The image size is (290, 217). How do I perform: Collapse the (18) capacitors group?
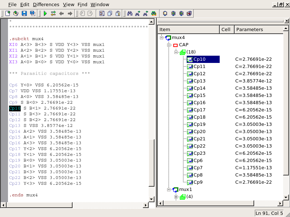(x=176, y=52)
